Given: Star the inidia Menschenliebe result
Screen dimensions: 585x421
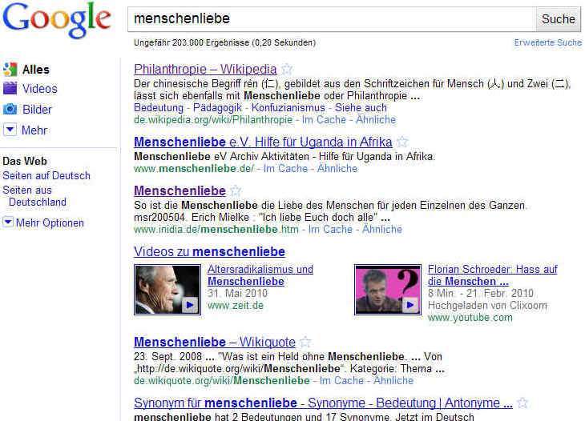Looking at the screenshot, I should [236, 190].
